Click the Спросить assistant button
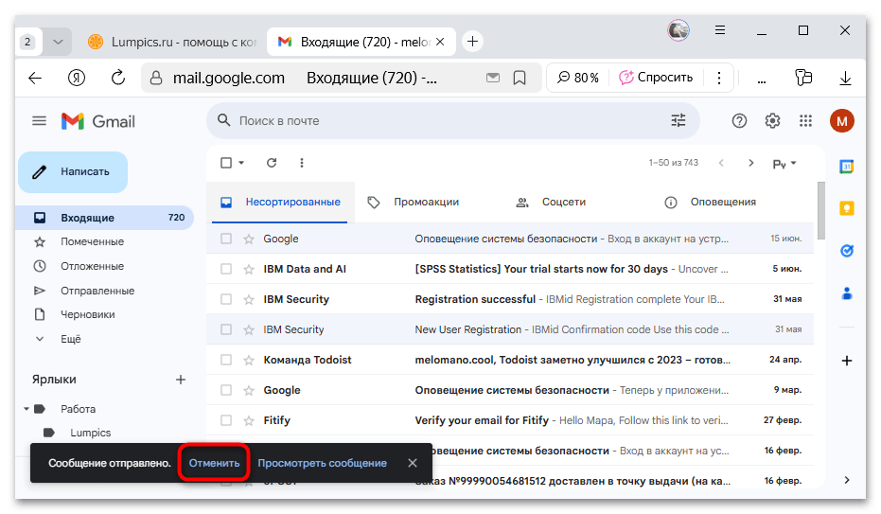This screenshot has width=881, height=514. 656,78
